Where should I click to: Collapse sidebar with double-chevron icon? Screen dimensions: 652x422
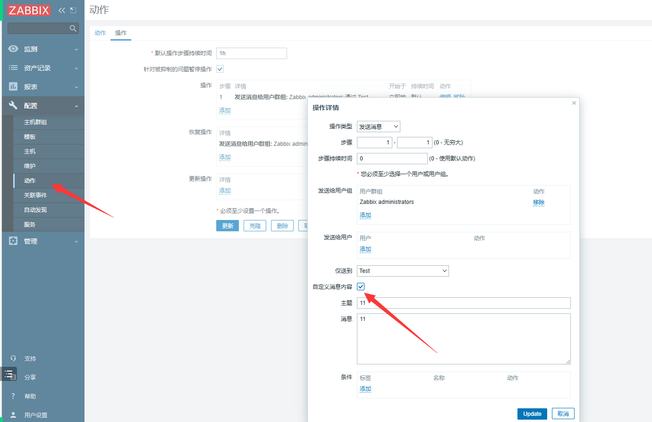point(62,10)
